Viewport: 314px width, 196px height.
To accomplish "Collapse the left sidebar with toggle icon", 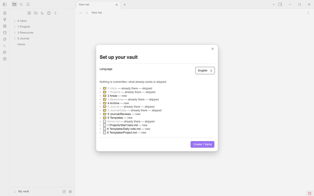I will [x=5, y=4].
